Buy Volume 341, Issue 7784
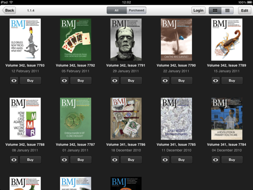 pyautogui.click(x=232, y=160)
